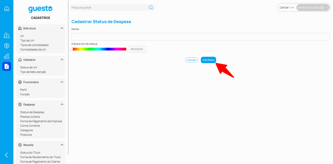Viewport: 333px width, 164px height.
Task: Open the Center 1 dropdown
Action: tap(286, 7)
